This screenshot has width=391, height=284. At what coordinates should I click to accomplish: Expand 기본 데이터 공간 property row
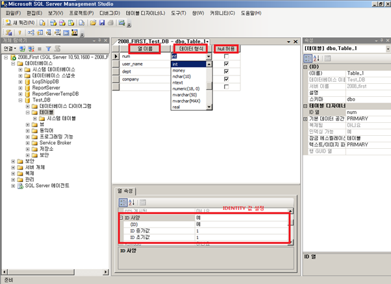point(305,119)
